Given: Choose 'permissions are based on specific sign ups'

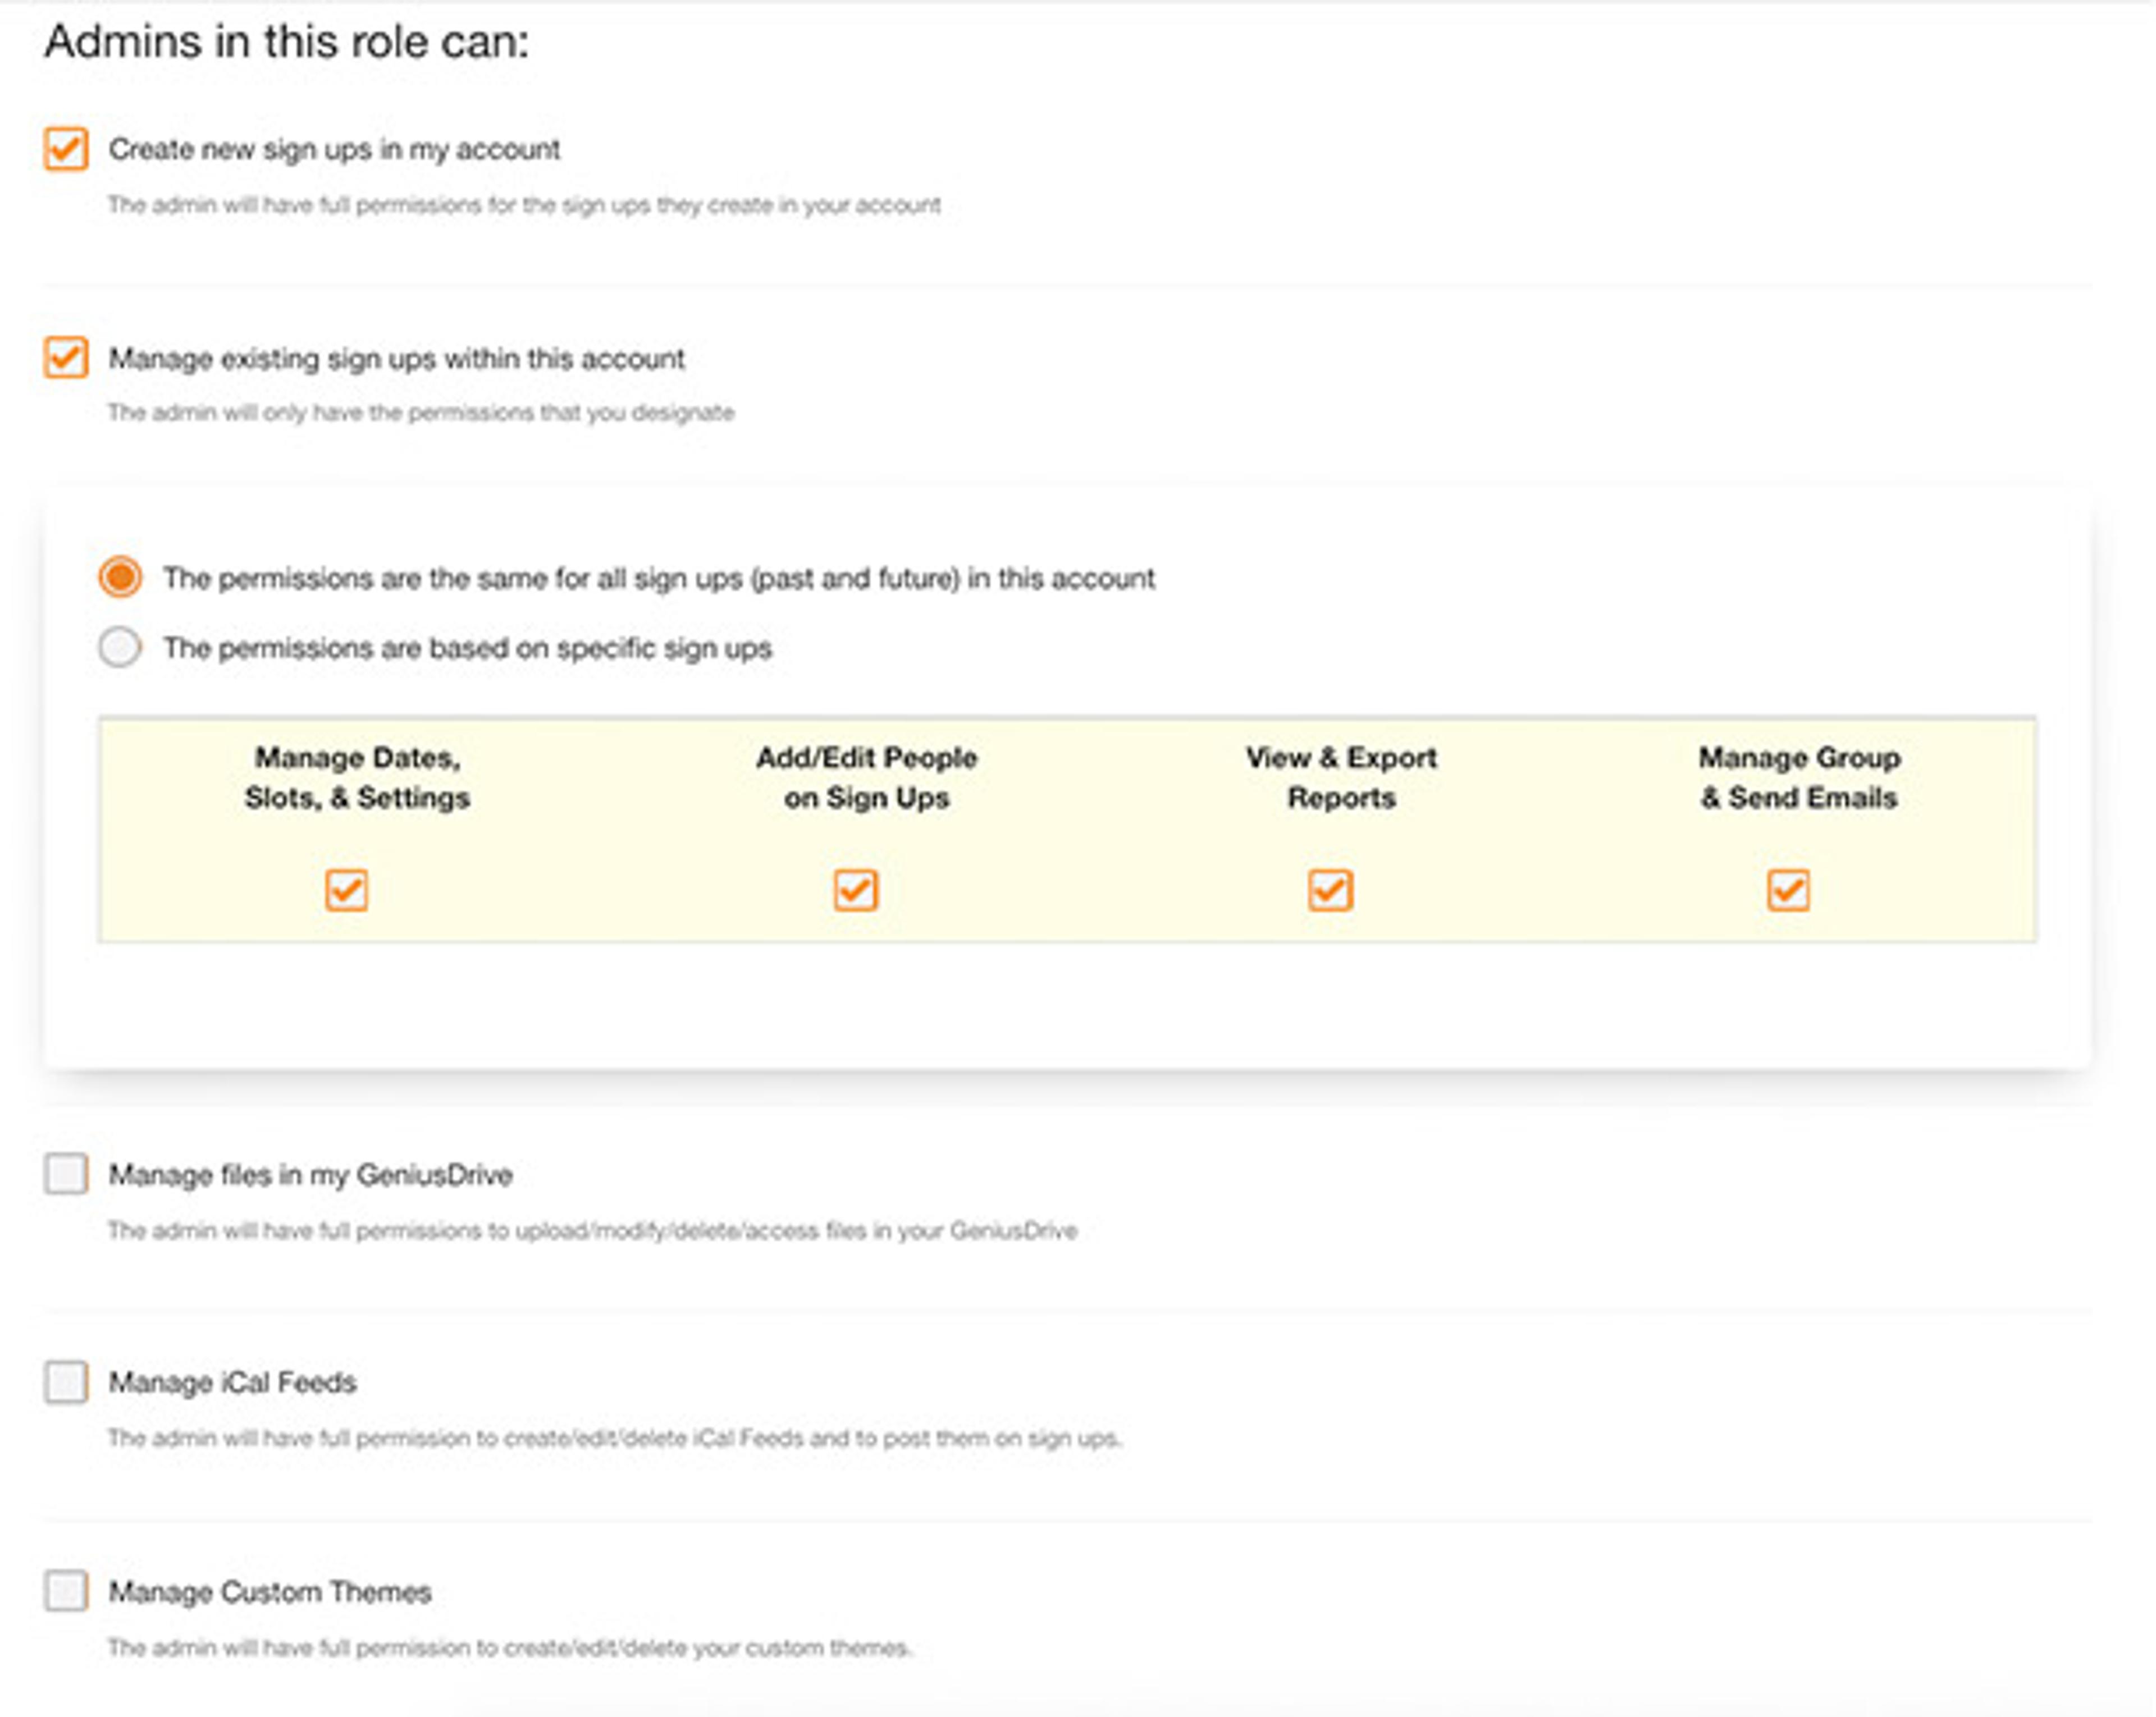Looking at the screenshot, I should coord(120,647).
